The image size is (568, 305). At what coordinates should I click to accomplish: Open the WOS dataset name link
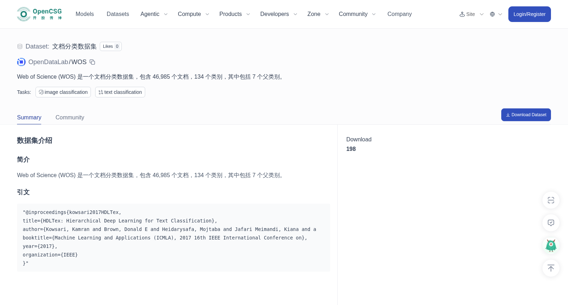point(79,62)
